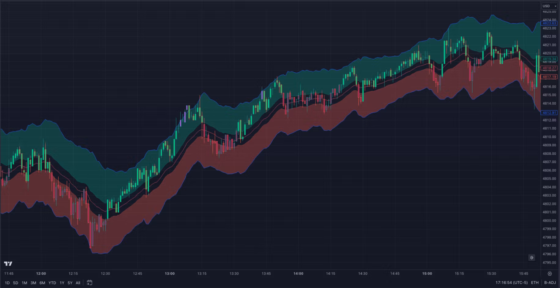Switch to the 3M time range
Viewport: 560px width, 288px height.
click(x=33, y=283)
